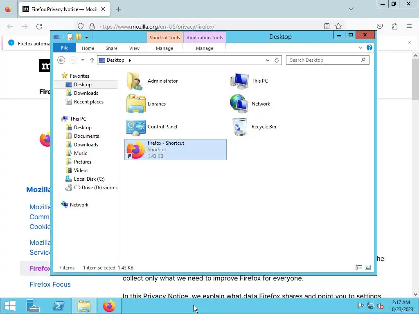This screenshot has height=314, width=419.
Task: Open Firefox extensions puzzle icon
Action: [x=394, y=26]
